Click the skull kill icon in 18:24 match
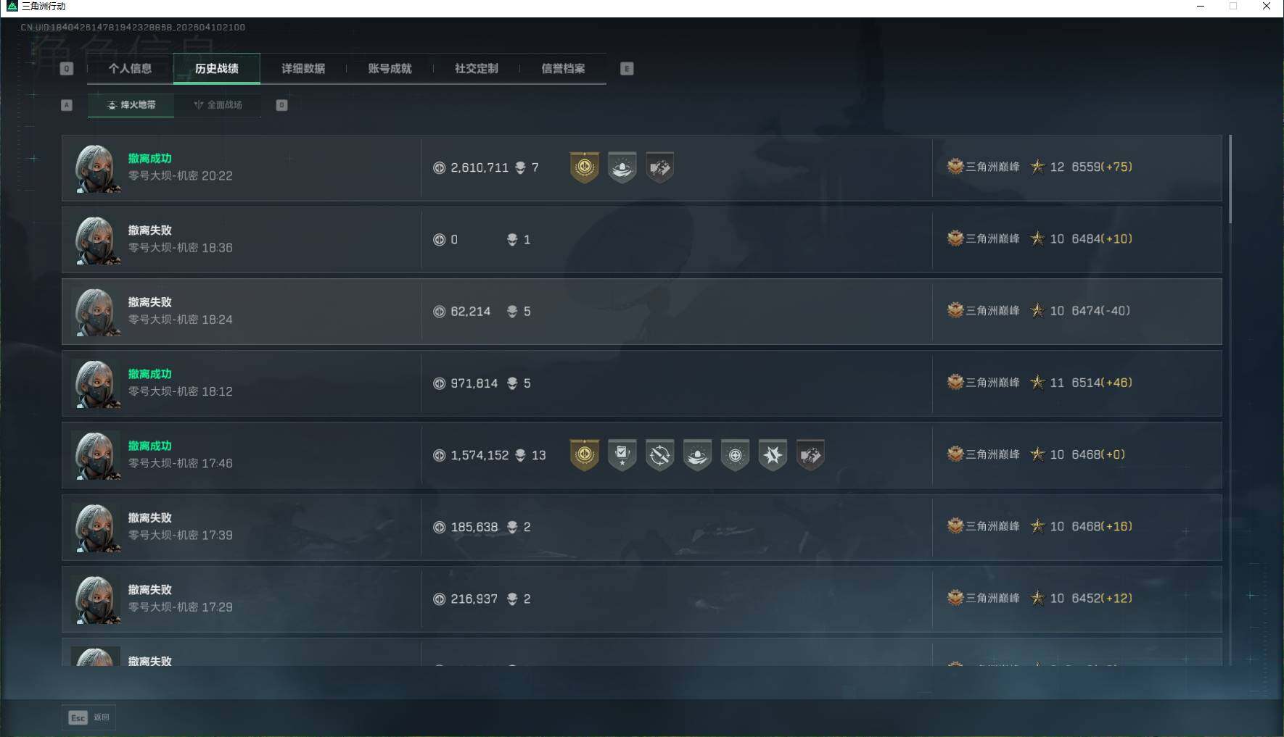 click(512, 312)
